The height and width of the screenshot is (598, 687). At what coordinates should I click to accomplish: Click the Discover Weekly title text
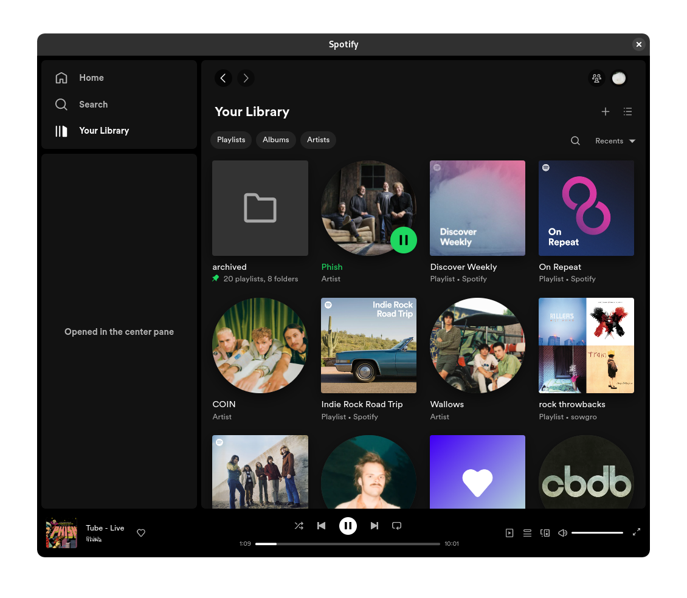(x=463, y=267)
